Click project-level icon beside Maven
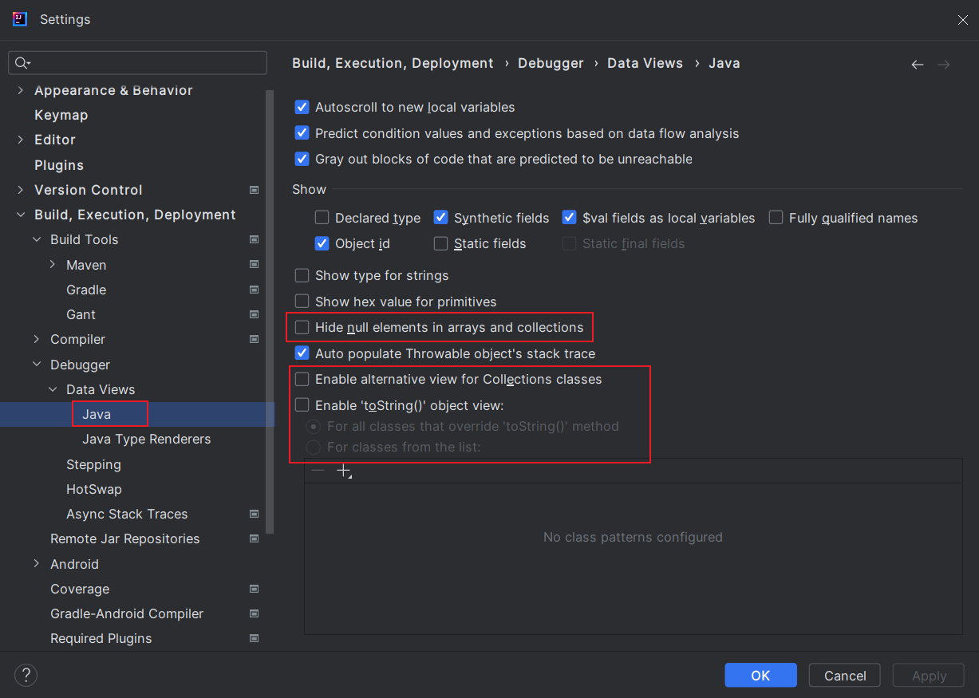The height and width of the screenshot is (698, 979). [x=254, y=265]
